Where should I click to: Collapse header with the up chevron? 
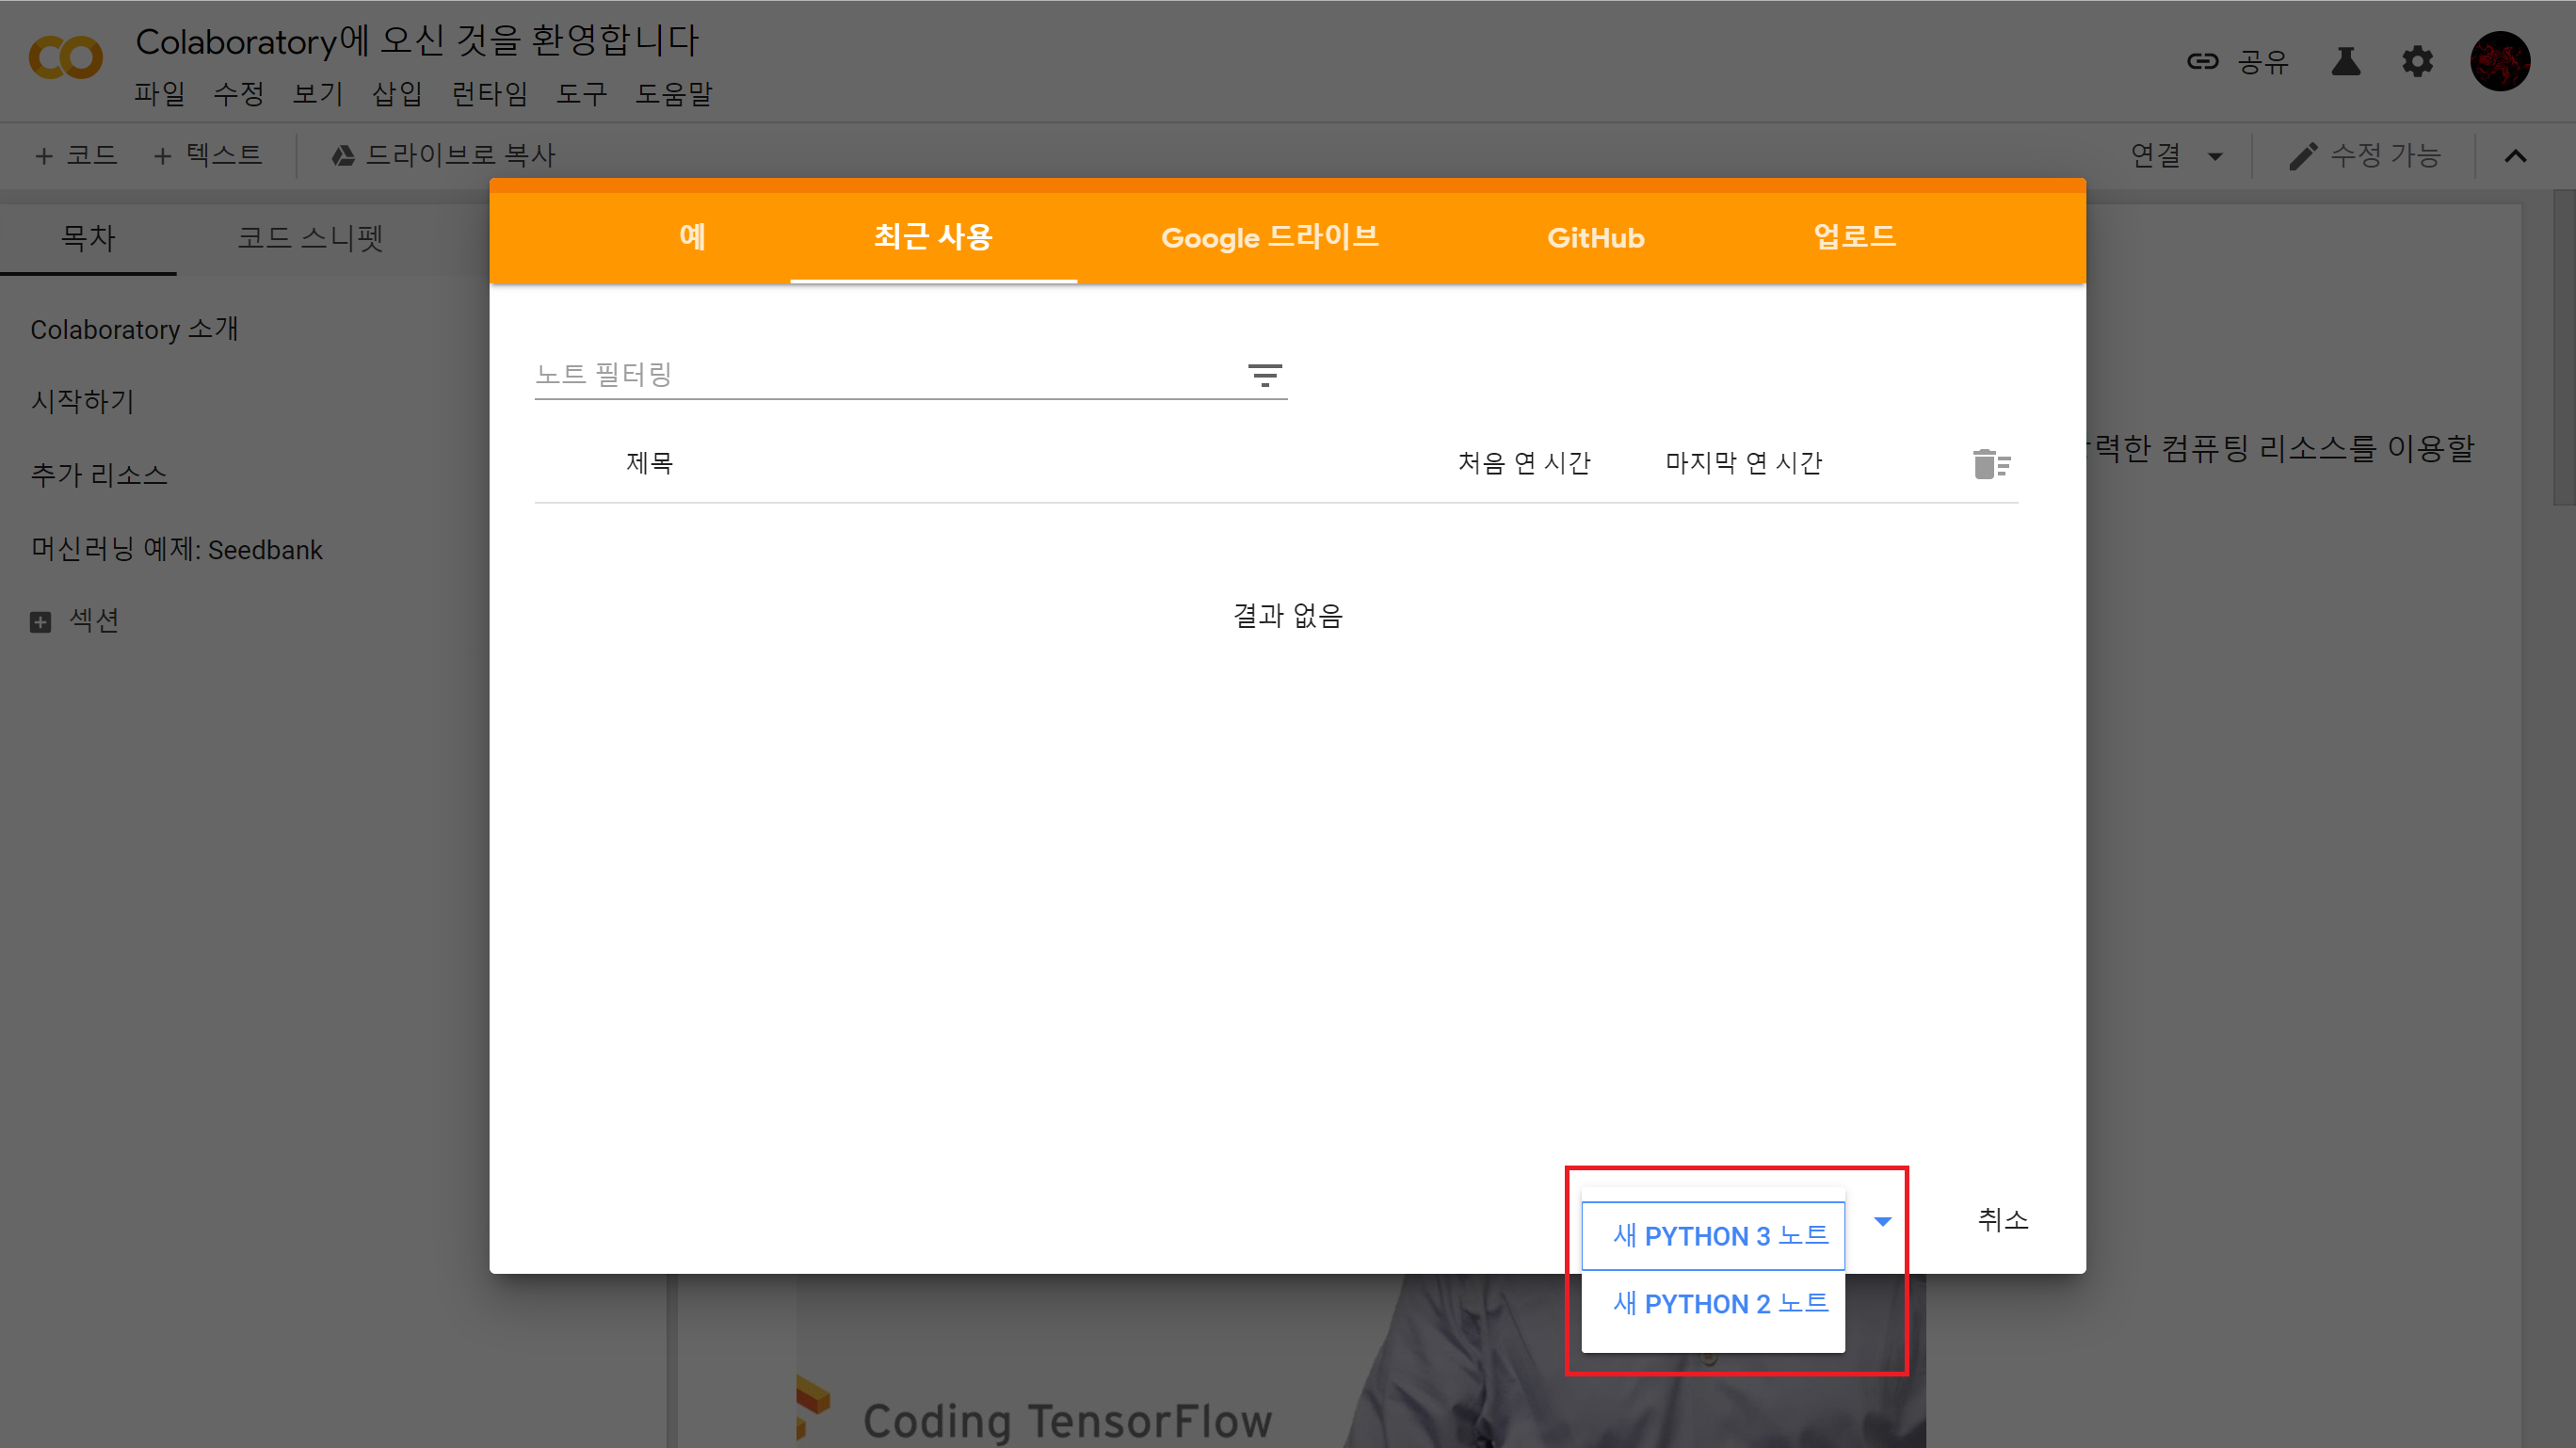click(x=2515, y=156)
